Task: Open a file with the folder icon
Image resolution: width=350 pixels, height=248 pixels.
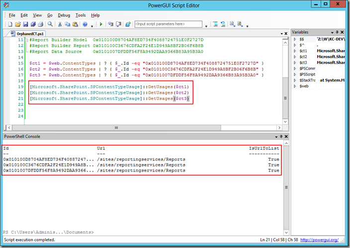Action: pos(18,24)
